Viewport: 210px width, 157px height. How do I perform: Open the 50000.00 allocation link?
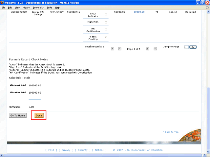139,12
